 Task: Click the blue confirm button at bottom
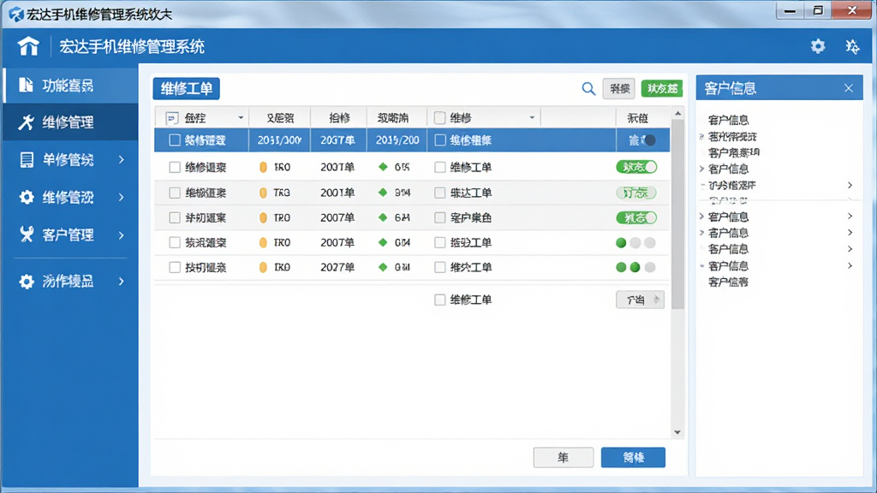coord(633,457)
